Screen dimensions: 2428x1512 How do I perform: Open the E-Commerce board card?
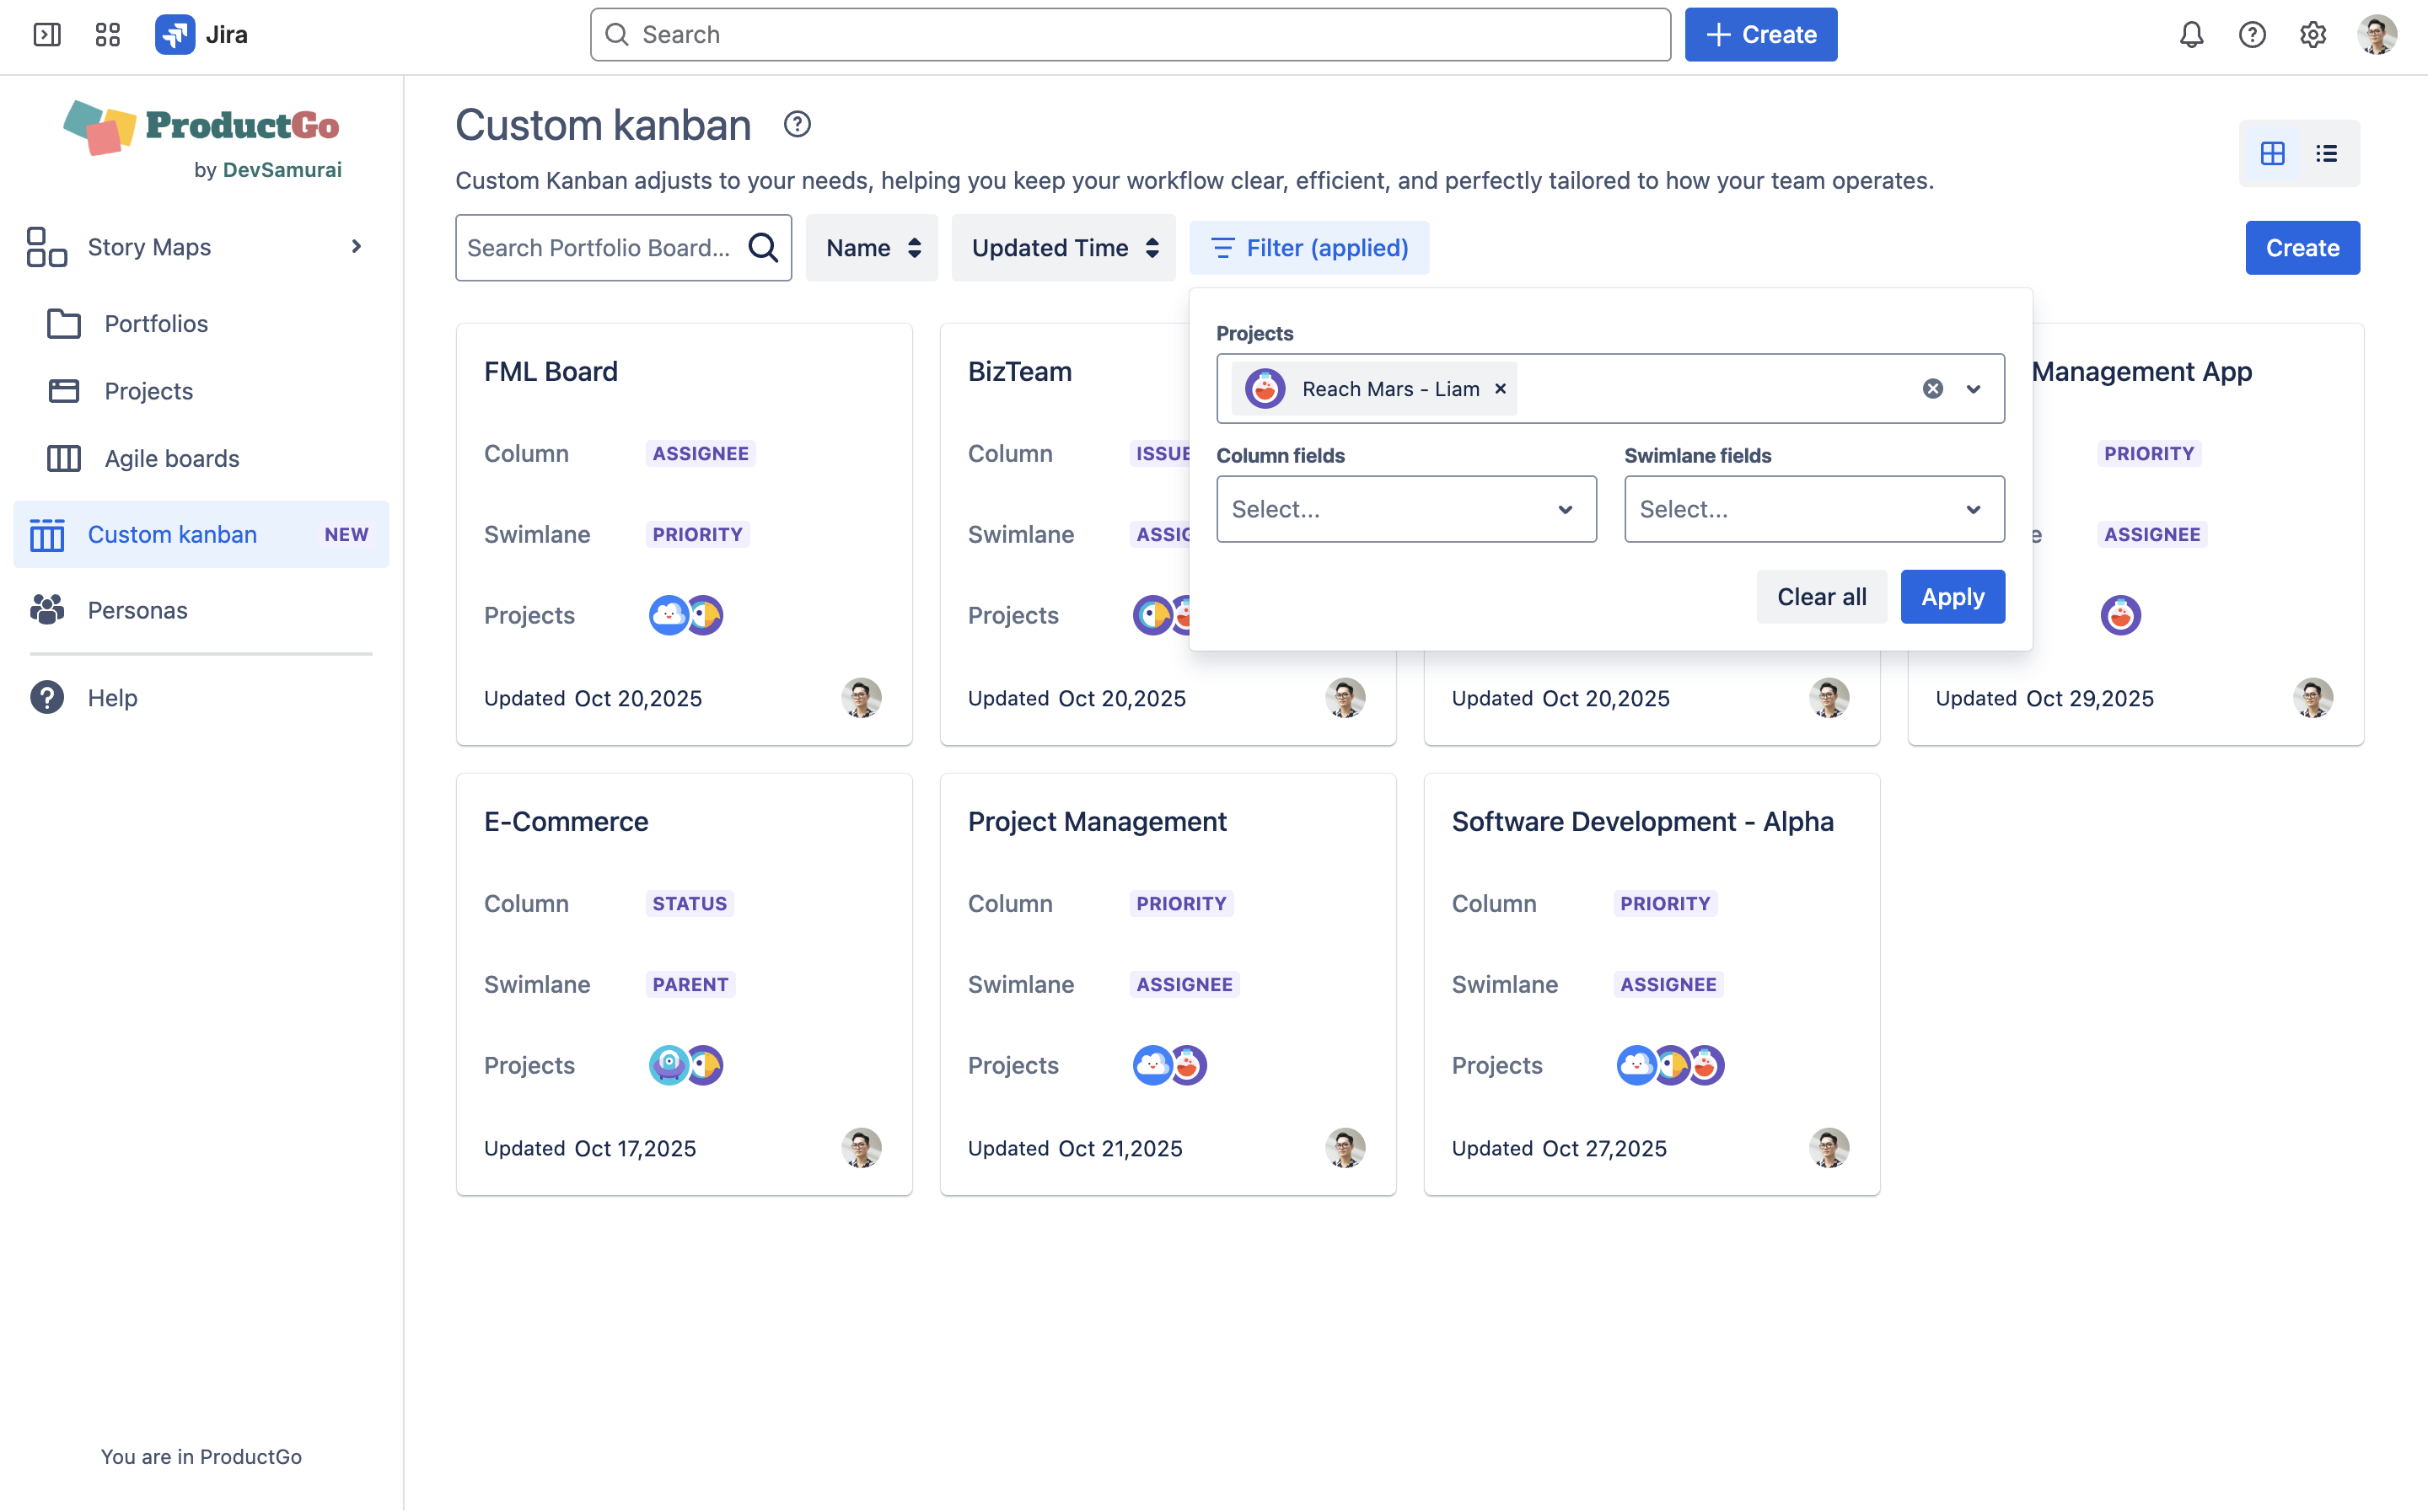(x=566, y=821)
